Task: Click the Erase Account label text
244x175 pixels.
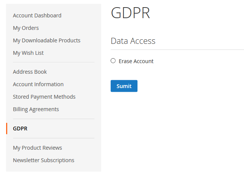Action: (136, 61)
